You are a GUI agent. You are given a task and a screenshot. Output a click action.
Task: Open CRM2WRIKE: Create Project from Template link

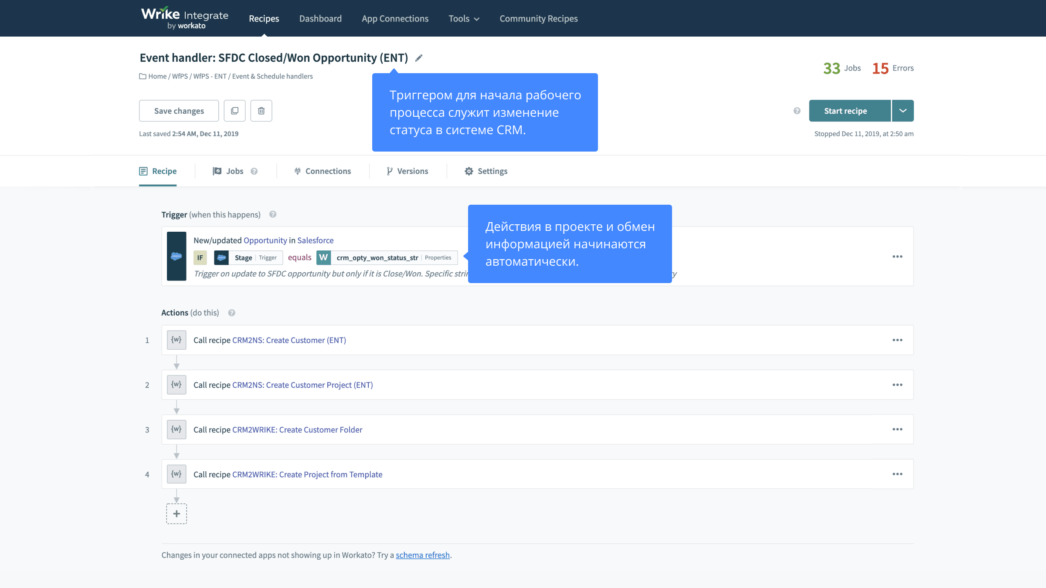tap(307, 474)
